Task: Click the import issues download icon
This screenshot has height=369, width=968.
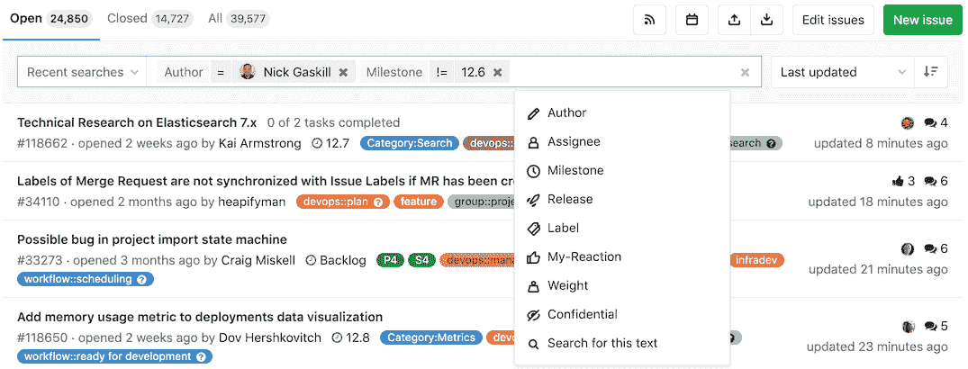Action: (x=766, y=20)
